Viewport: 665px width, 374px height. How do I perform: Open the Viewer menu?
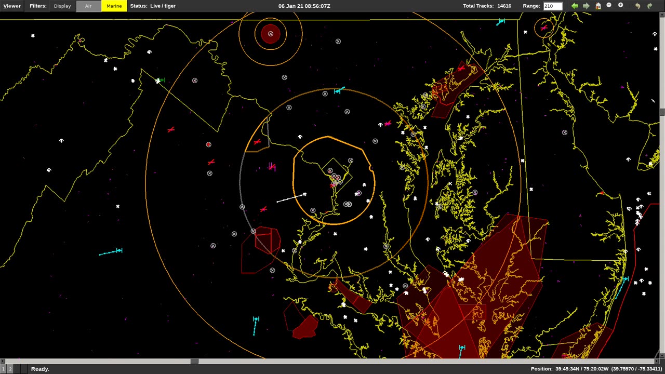click(x=12, y=6)
